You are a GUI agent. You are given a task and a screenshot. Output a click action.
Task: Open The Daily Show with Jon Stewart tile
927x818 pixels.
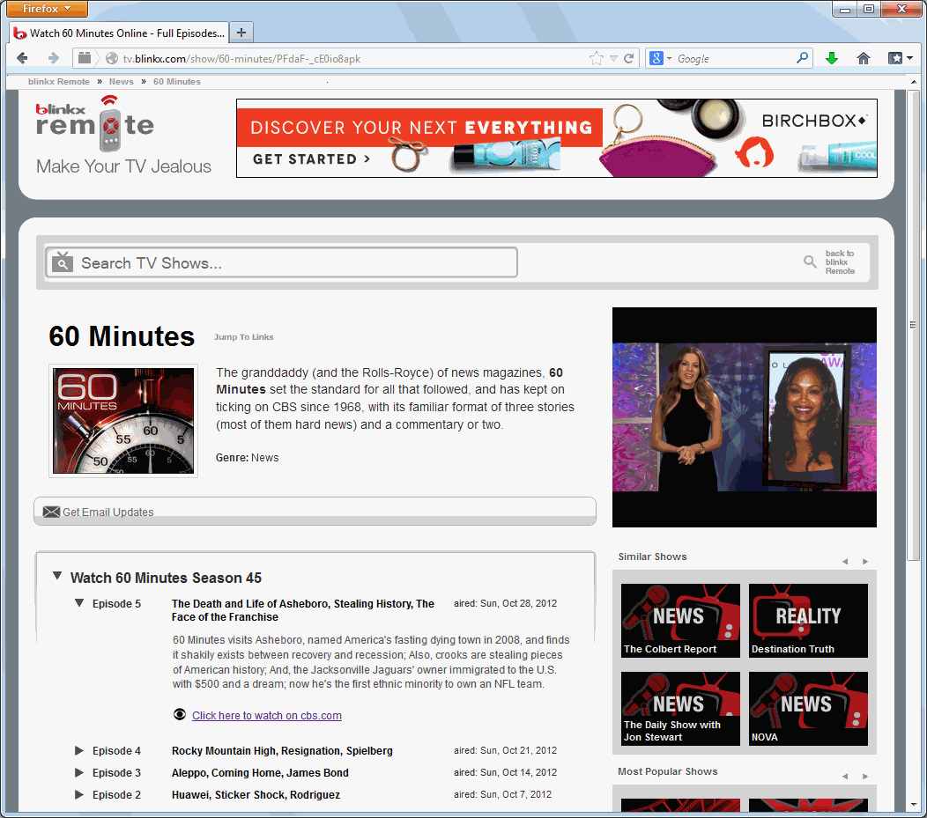(x=680, y=708)
